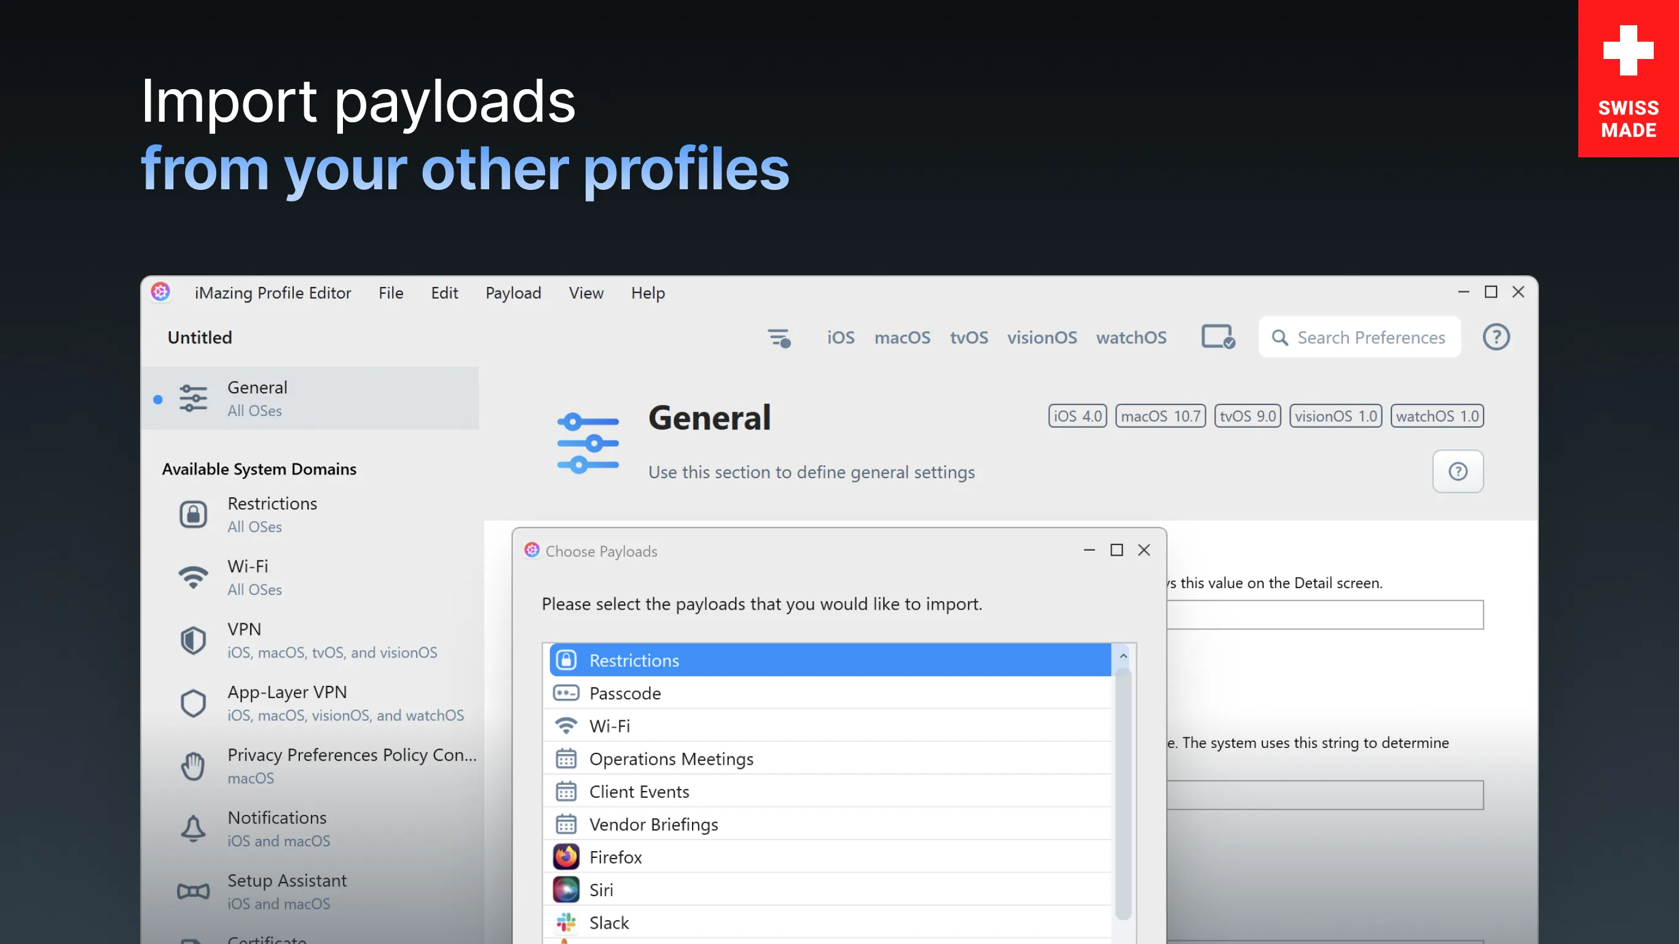
Task: Open the Edit menu
Action: pos(444,293)
